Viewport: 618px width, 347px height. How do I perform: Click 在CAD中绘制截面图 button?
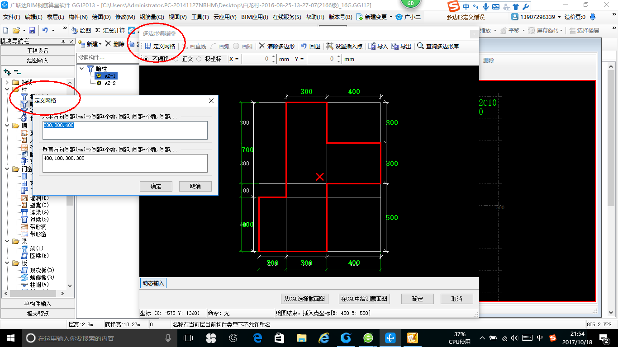[x=364, y=299]
